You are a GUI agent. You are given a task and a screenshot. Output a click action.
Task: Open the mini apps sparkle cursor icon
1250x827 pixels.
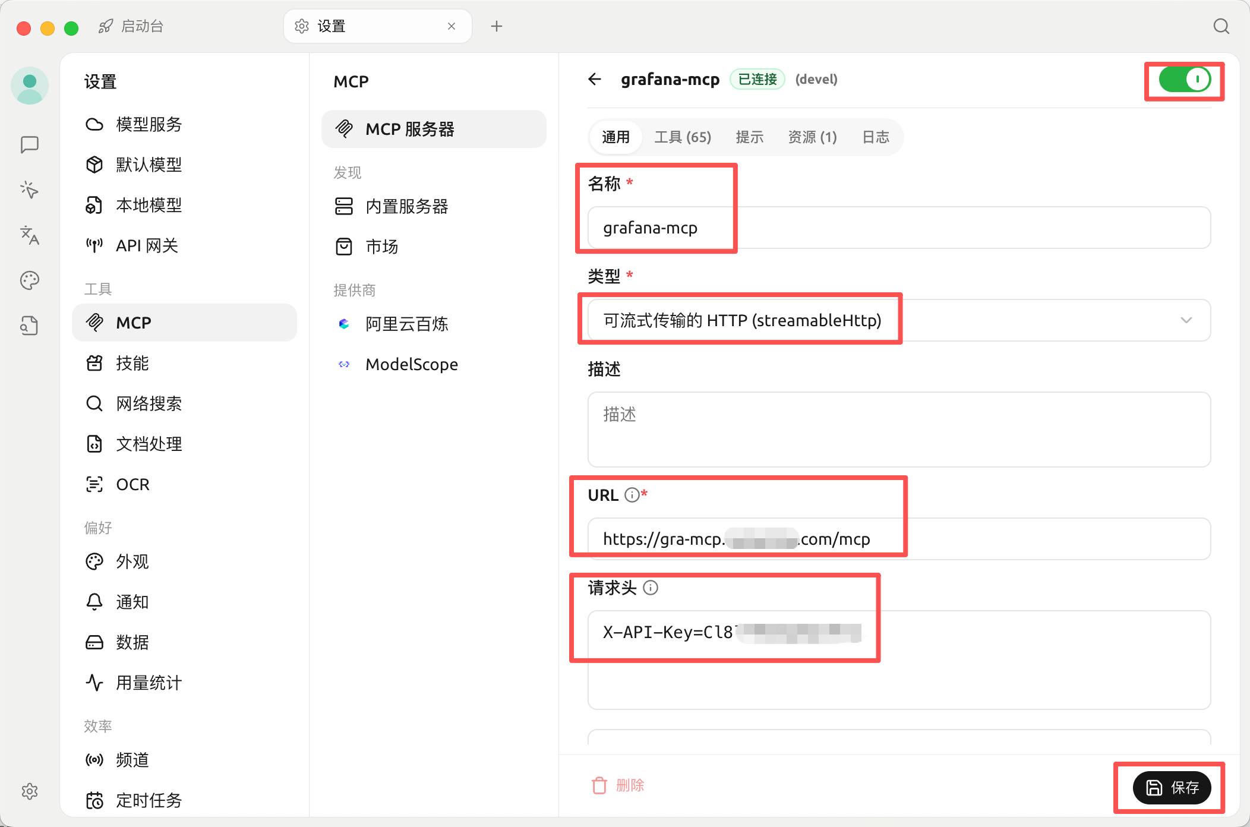pyautogui.click(x=30, y=190)
